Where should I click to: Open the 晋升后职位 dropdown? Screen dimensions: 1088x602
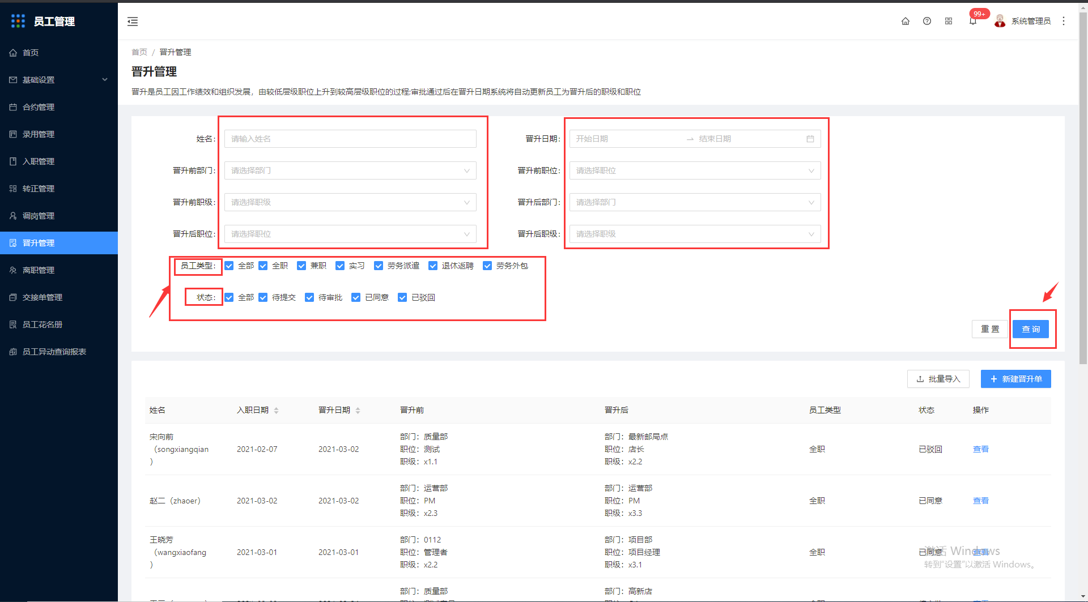[350, 234]
